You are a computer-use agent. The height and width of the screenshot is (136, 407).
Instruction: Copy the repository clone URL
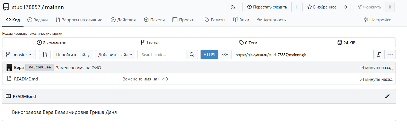tap(379, 54)
